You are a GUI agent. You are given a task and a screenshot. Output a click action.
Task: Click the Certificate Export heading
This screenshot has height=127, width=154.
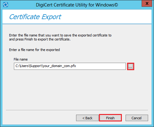click(x=35, y=17)
